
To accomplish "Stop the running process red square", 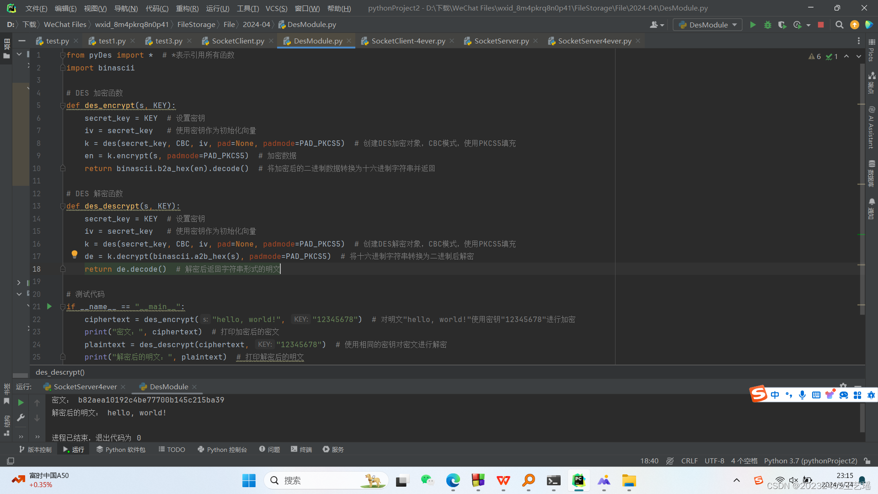I will 821,25.
